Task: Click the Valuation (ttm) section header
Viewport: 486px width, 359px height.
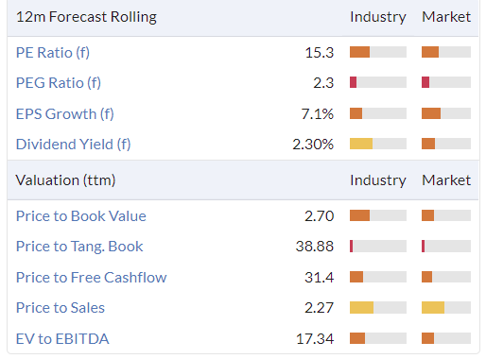Action: [x=65, y=180]
